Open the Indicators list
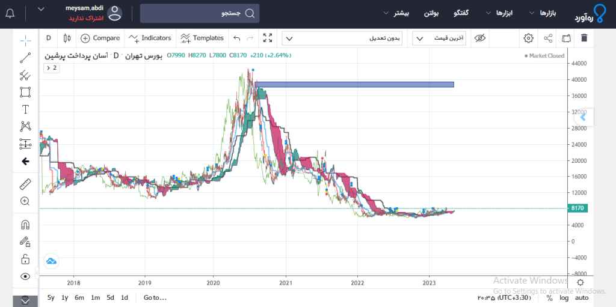Screen dimensions: 616x307 150,38
